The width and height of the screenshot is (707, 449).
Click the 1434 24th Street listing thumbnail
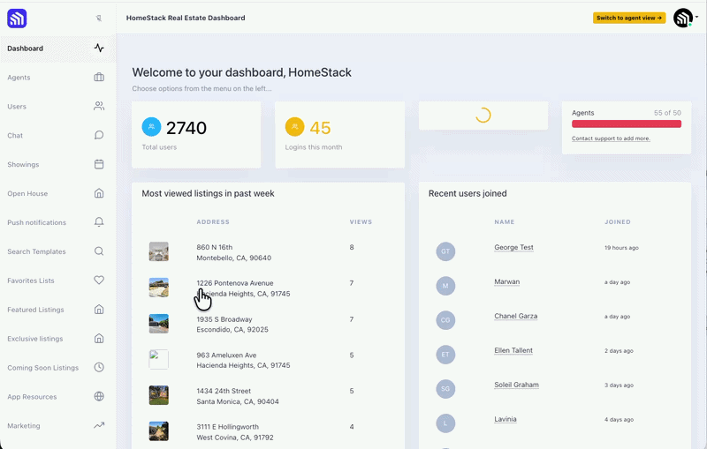[159, 395]
